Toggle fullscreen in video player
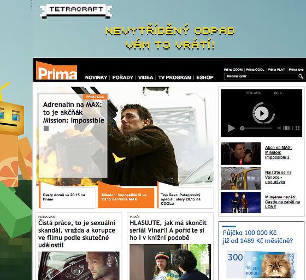Screen dimensions: 306x280 297,128
